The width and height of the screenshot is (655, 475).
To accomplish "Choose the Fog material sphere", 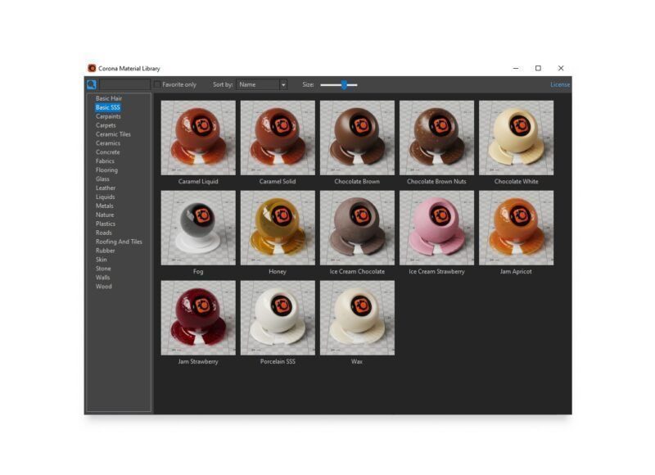I will pyautogui.click(x=198, y=228).
